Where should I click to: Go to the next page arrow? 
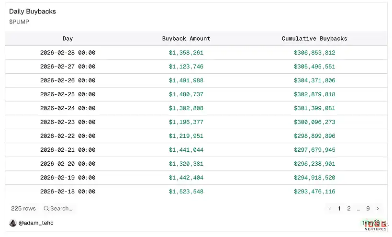(x=378, y=209)
